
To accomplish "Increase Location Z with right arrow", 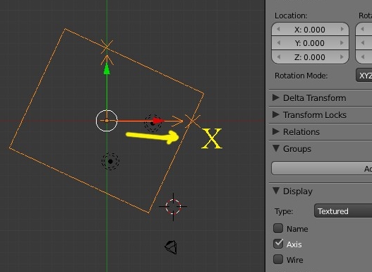I will coord(342,57).
